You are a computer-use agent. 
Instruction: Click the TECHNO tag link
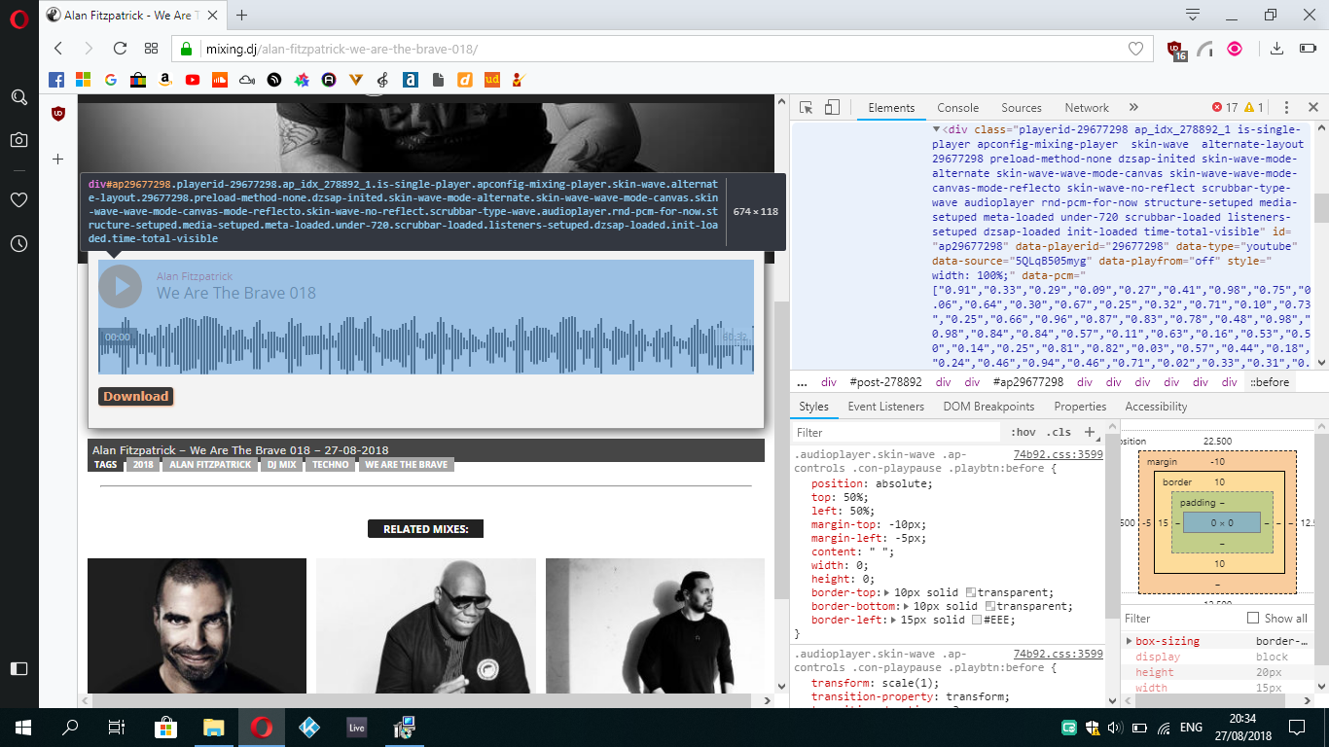331,465
